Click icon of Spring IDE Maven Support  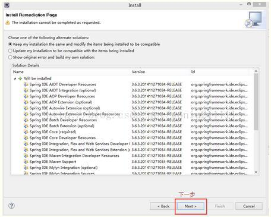coord(26,162)
